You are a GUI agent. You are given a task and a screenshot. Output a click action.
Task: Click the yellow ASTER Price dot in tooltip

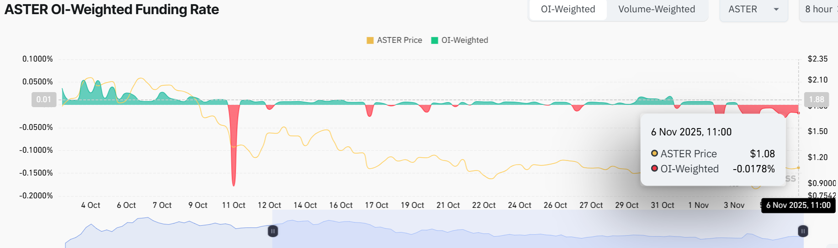(655, 154)
